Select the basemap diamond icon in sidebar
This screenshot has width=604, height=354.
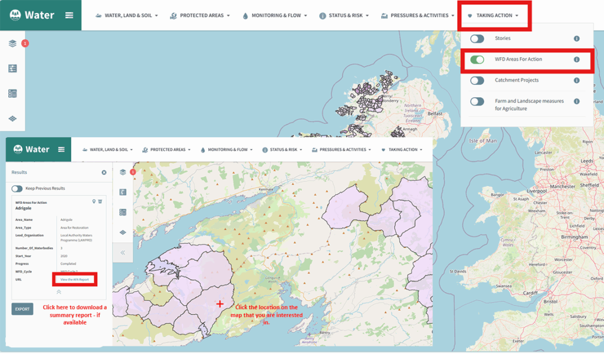tap(13, 118)
